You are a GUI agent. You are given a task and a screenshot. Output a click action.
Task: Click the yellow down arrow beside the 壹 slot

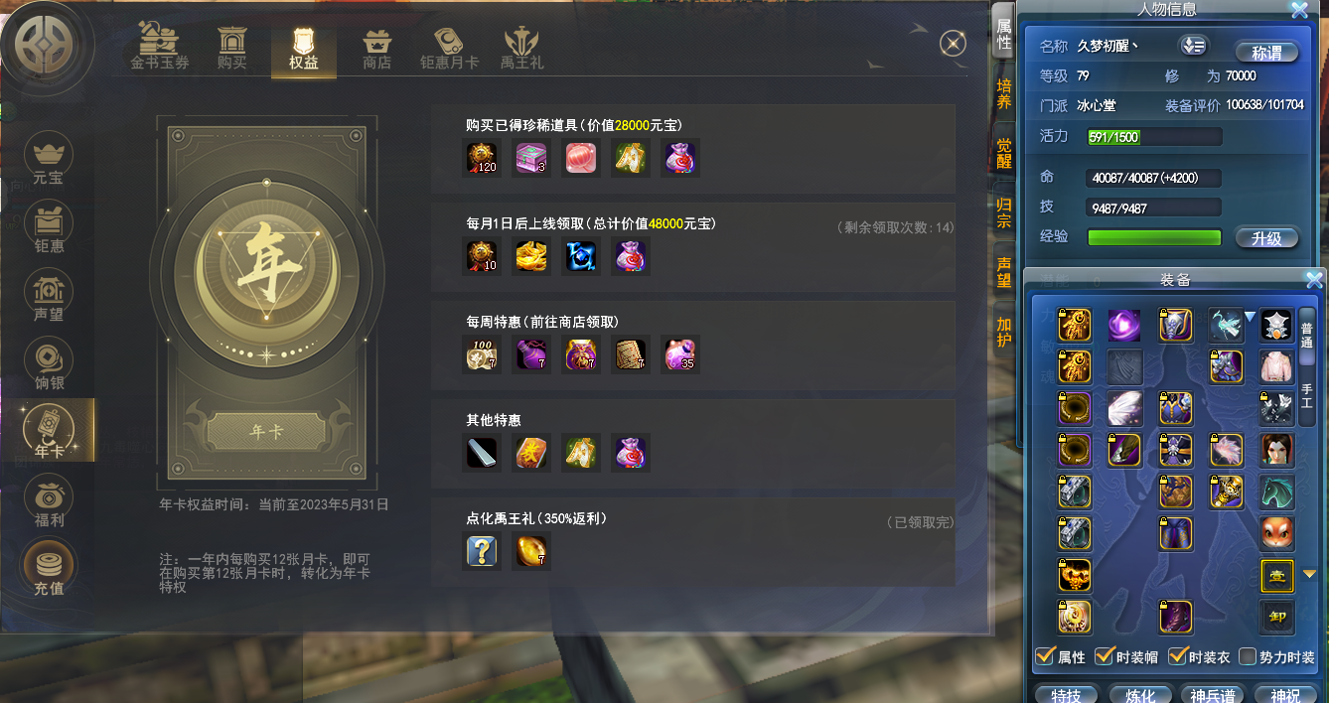click(1309, 574)
